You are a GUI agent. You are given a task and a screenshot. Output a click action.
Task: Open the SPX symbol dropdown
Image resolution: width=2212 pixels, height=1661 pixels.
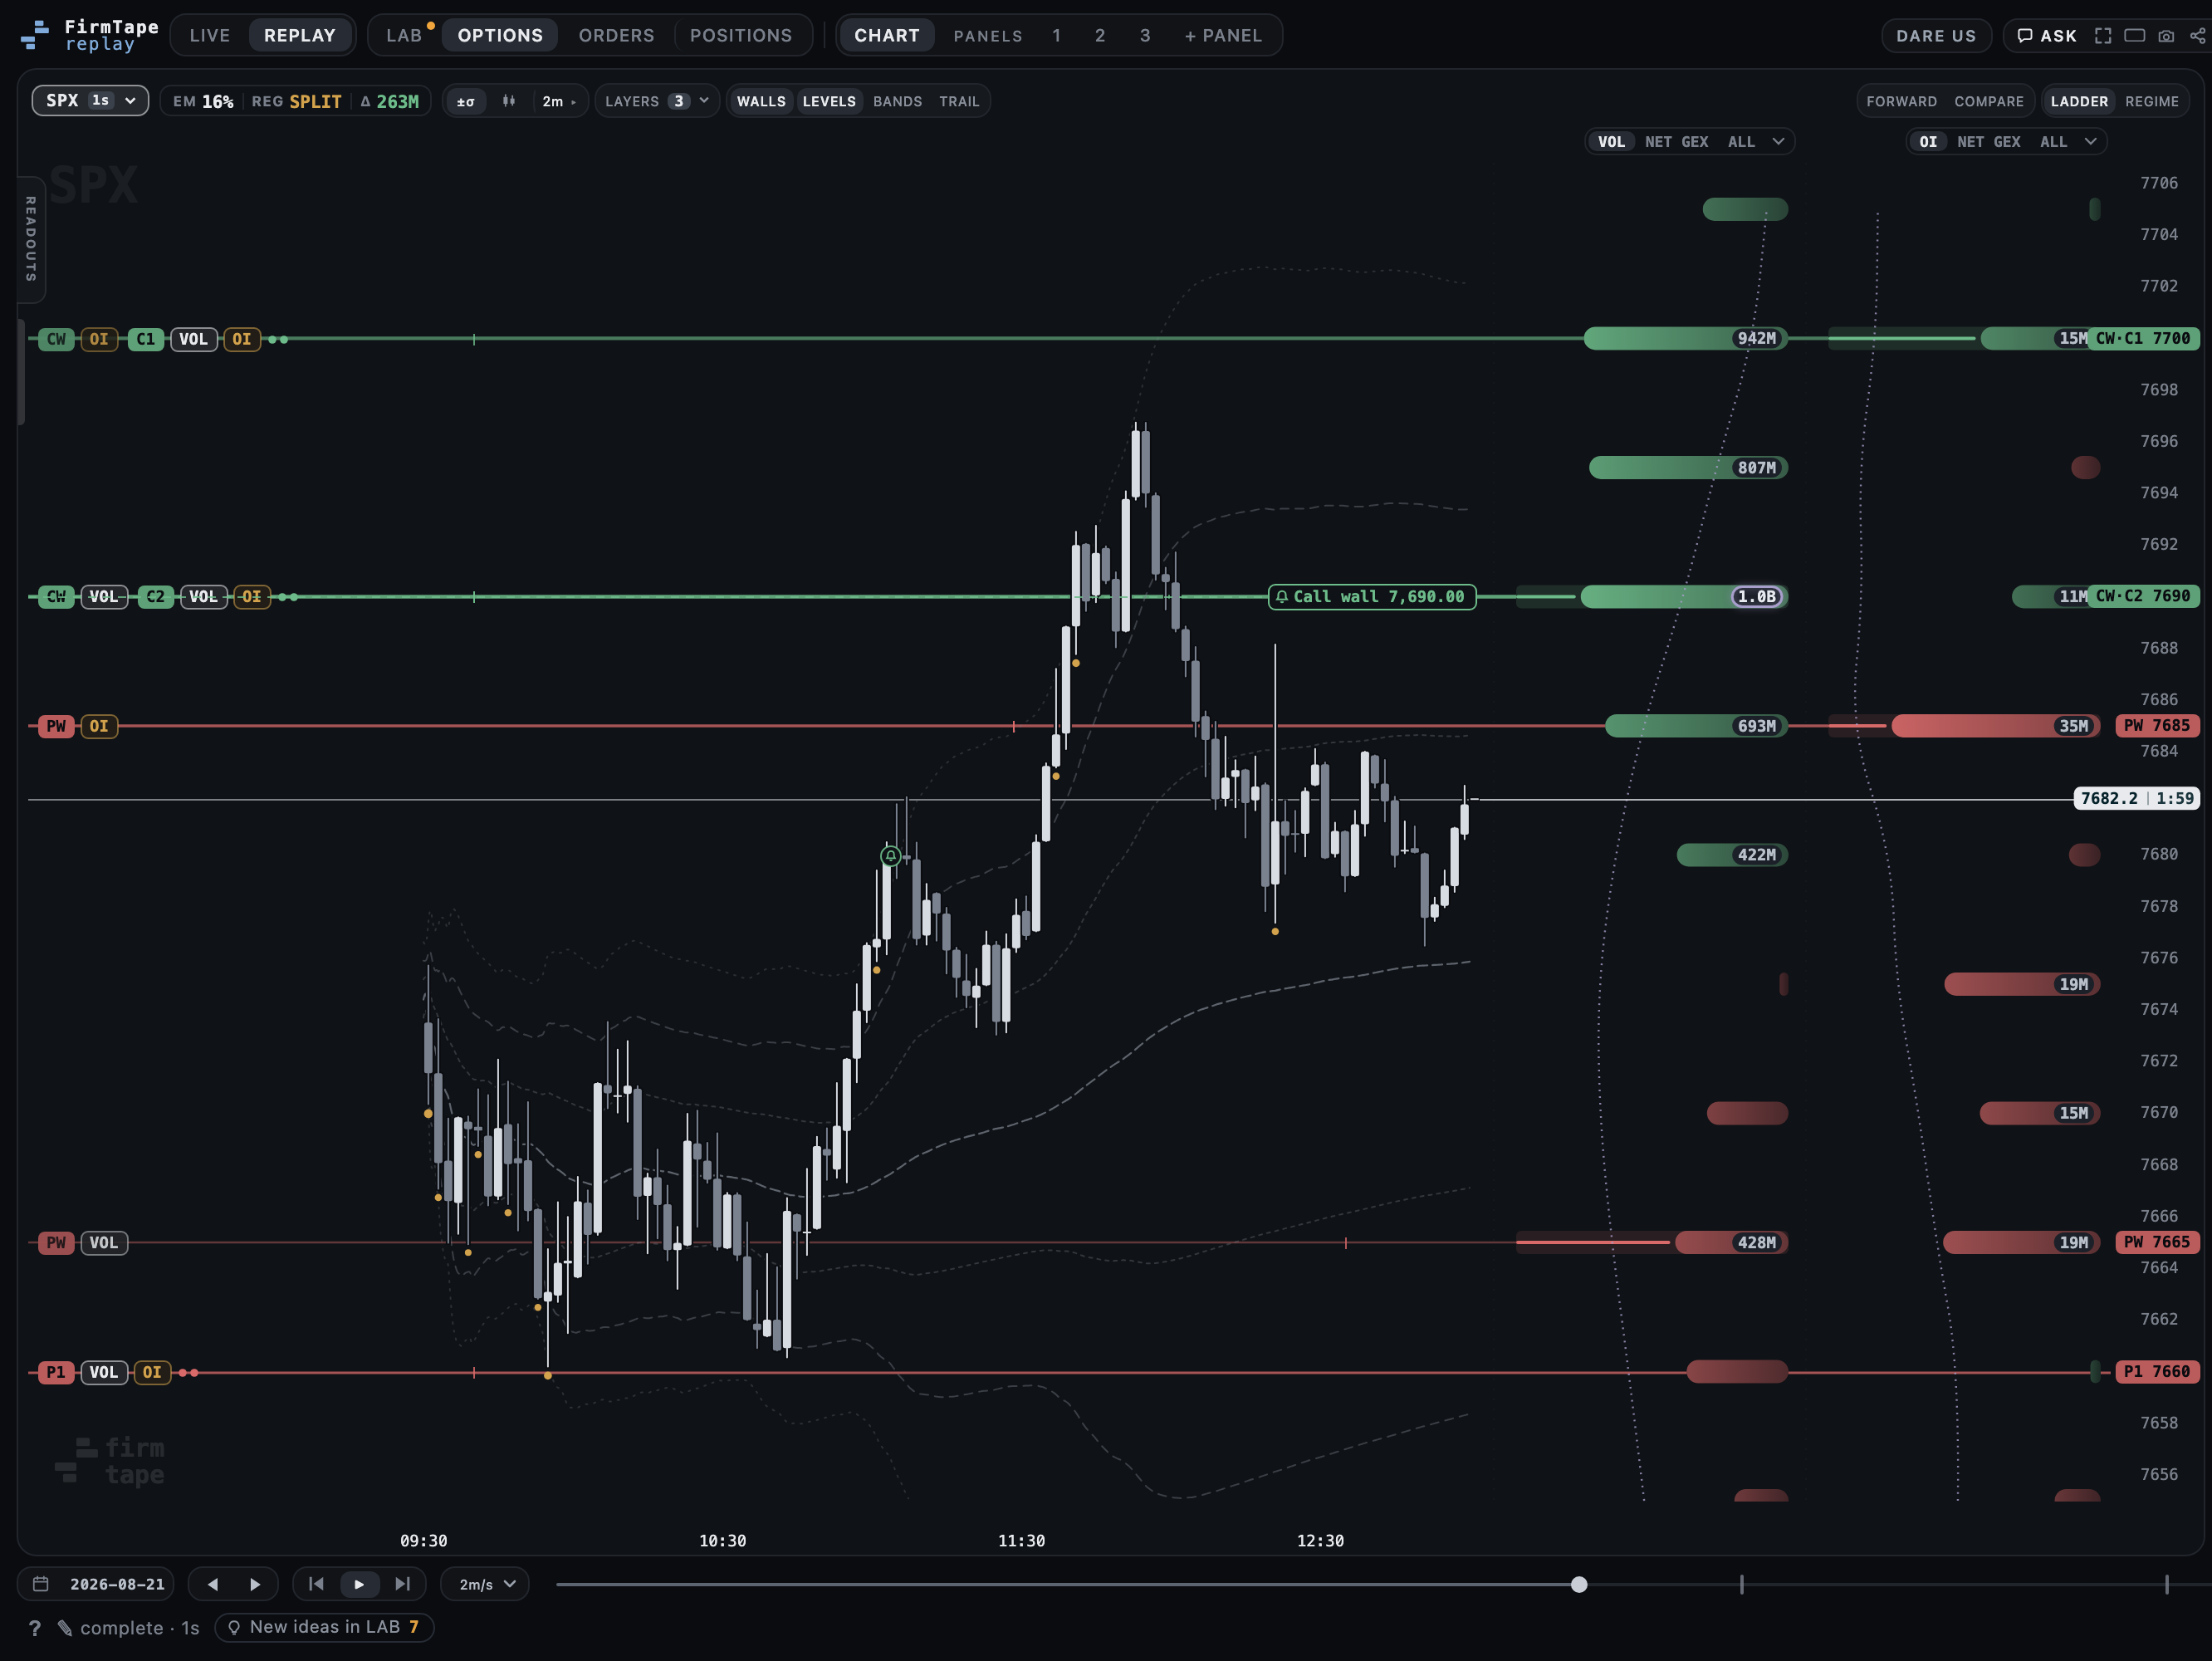90,100
